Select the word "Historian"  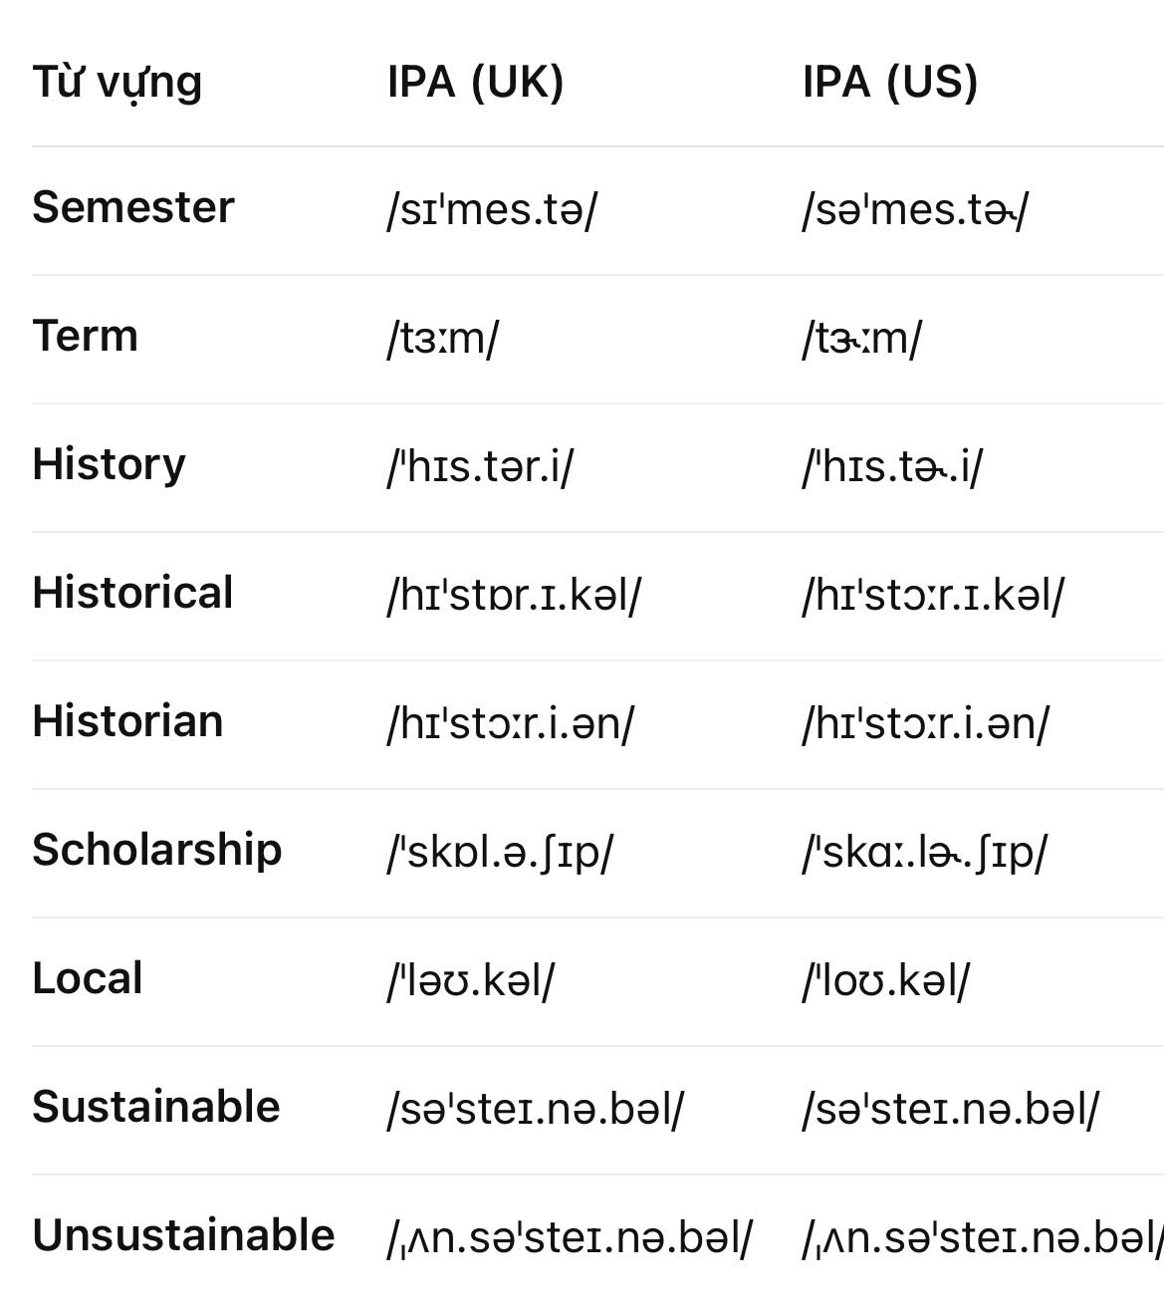click(x=127, y=721)
